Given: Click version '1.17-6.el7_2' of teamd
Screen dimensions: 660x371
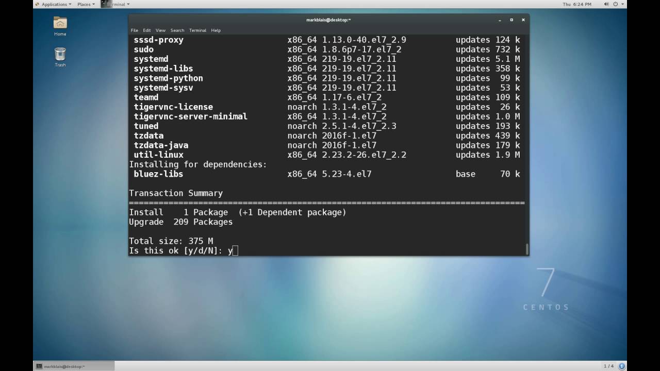Looking at the screenshot, I should (x=352, y=97).
